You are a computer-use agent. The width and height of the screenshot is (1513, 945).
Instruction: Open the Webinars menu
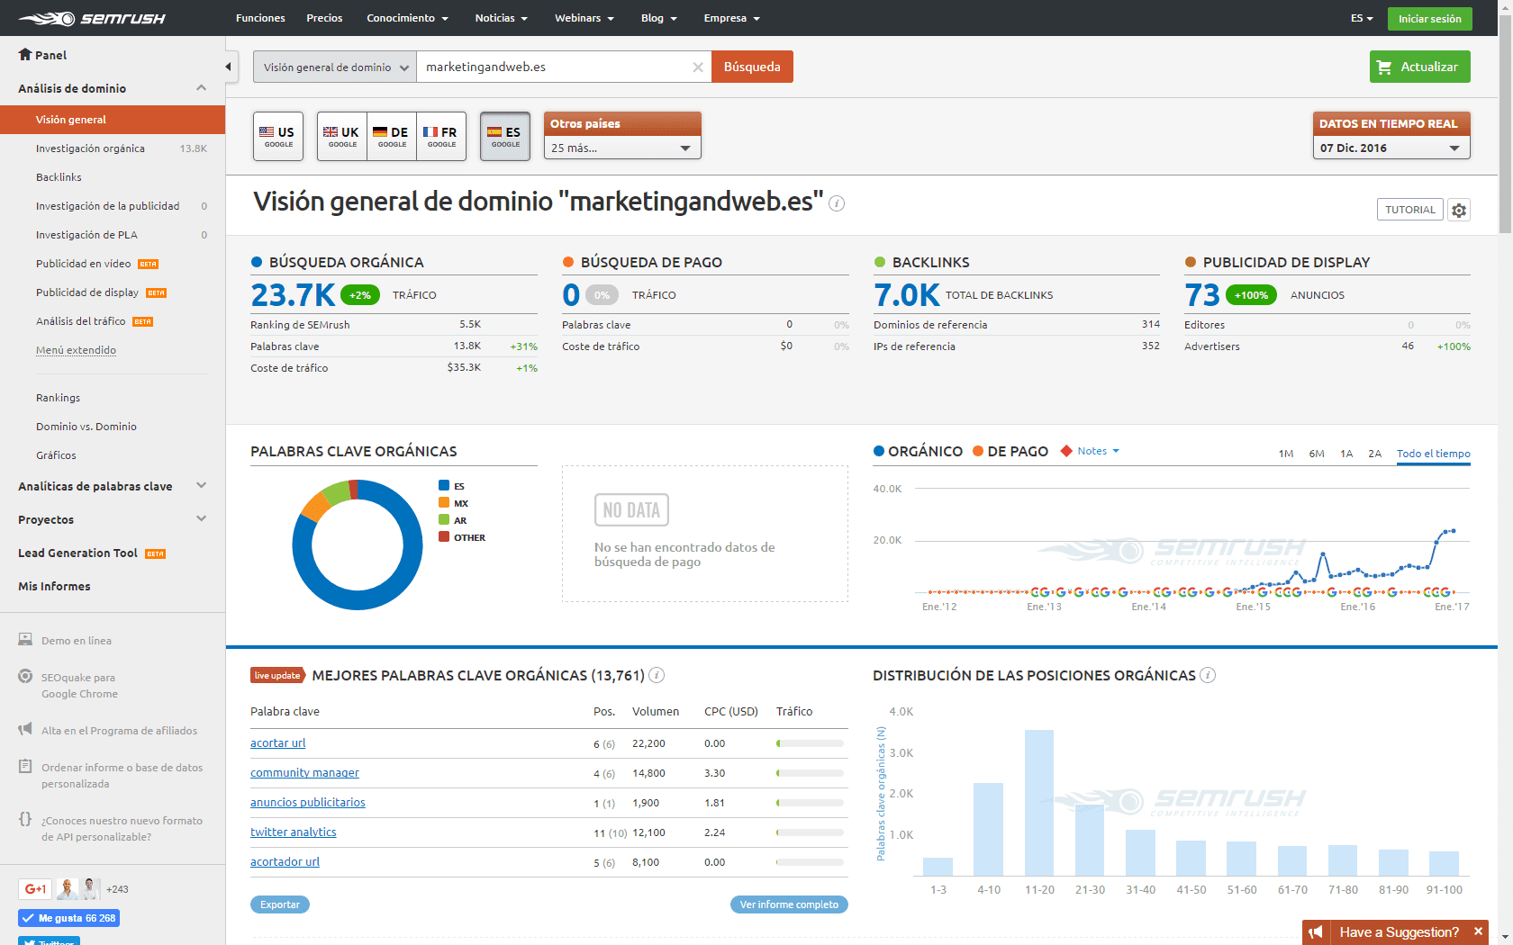[584, 18]
